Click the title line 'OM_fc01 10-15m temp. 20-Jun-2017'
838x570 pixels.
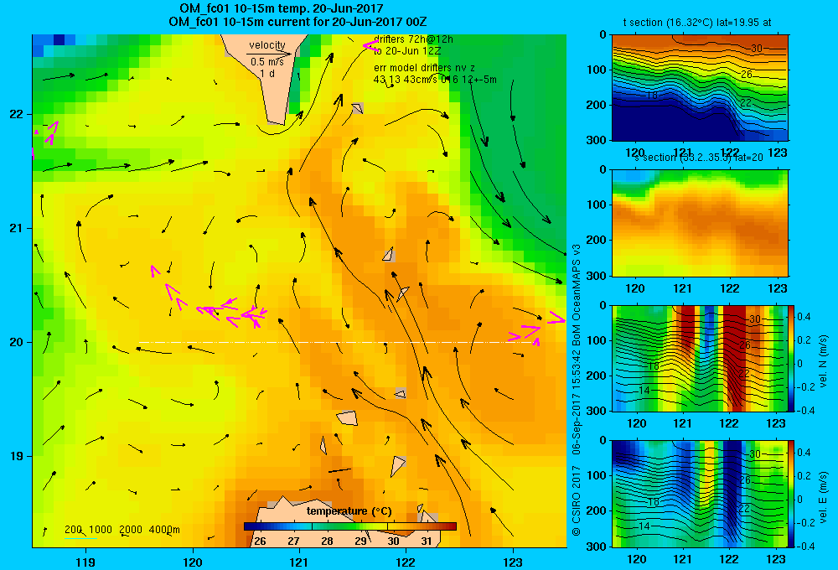281,8
